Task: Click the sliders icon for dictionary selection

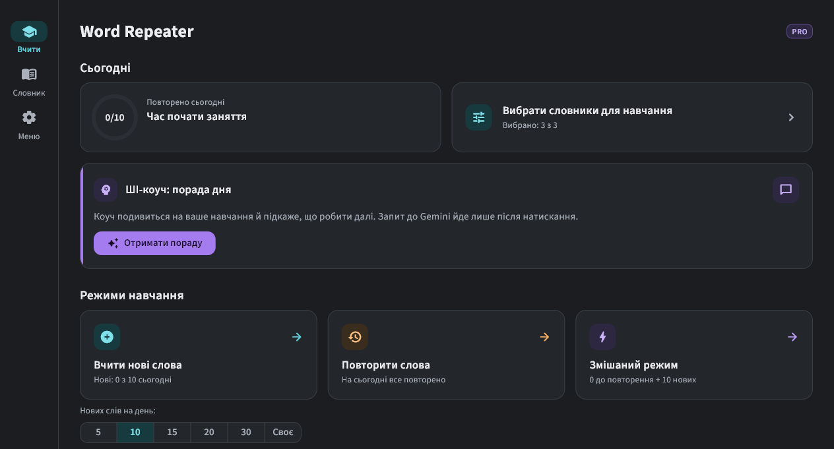Action: (x=478, y=117)
